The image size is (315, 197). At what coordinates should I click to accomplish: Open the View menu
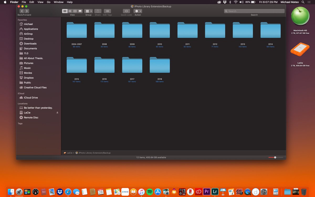(x=40, y=2)
